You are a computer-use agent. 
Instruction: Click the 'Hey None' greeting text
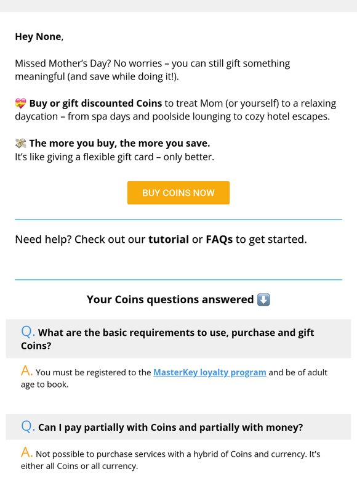point(39,37)
